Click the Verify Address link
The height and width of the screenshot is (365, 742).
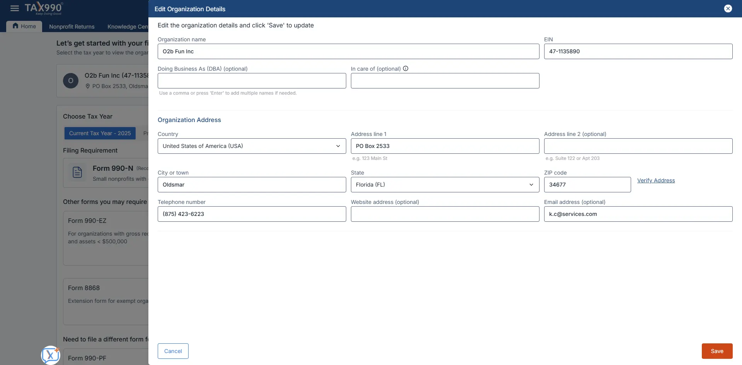tap(656, 180)
